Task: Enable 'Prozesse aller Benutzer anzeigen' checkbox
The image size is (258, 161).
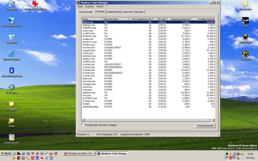Action: coord(83,125)
